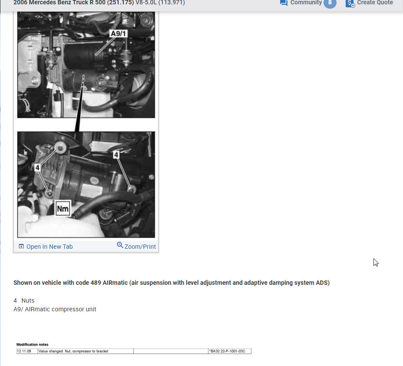Open the Community menu item
This screenshot has height=366, width=403.
[306, 3]
